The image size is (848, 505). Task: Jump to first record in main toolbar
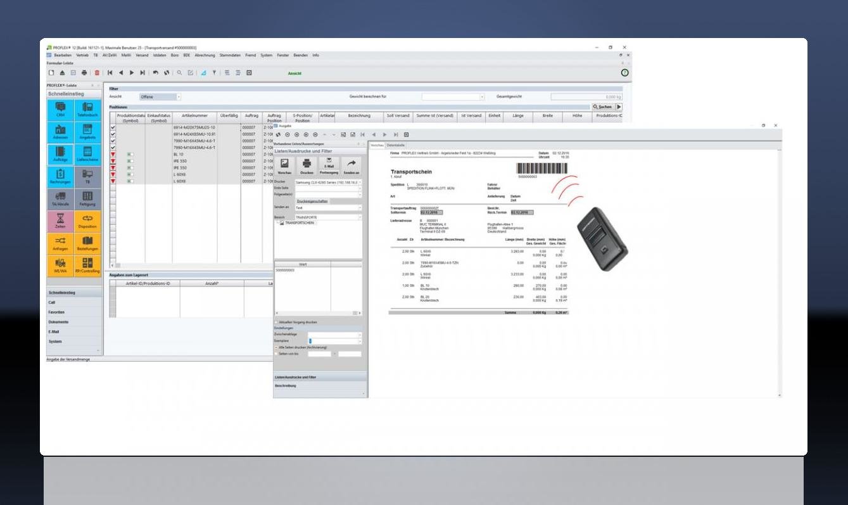(110, 74)
